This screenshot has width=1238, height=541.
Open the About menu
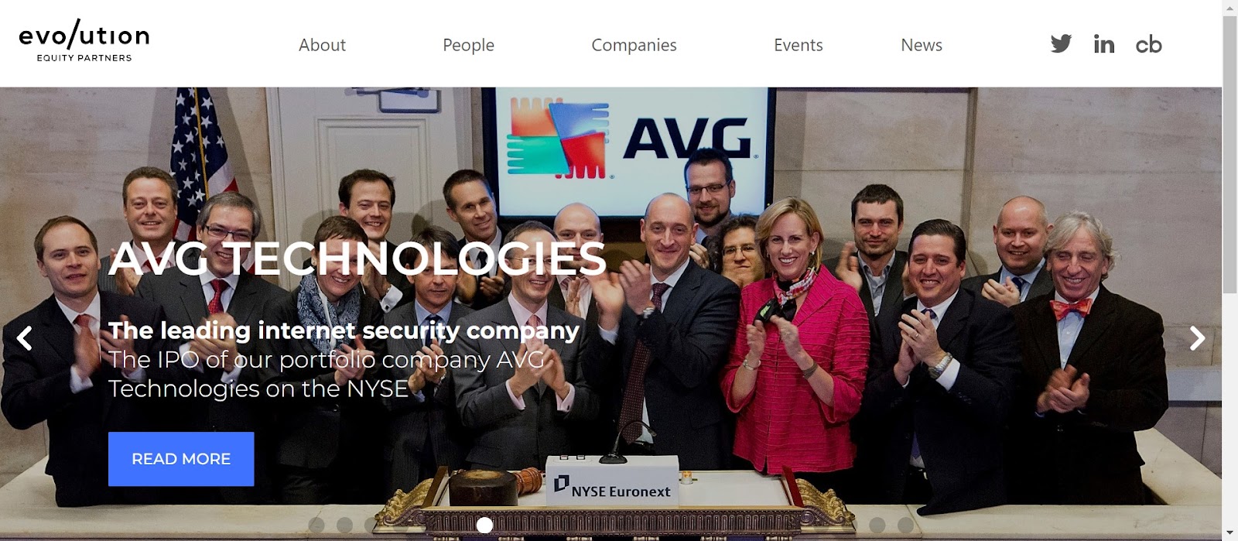[x=322, y=45]
